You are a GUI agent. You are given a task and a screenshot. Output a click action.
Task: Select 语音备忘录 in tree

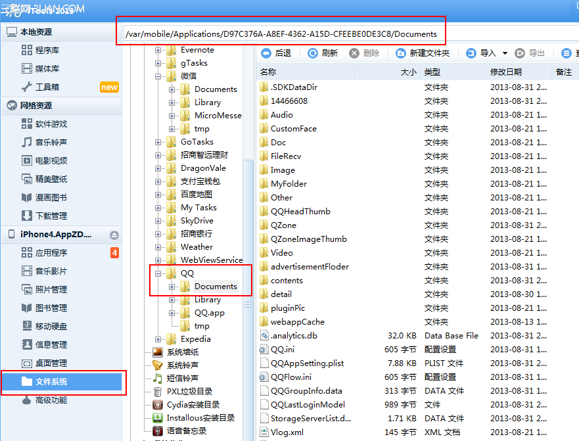187,431
